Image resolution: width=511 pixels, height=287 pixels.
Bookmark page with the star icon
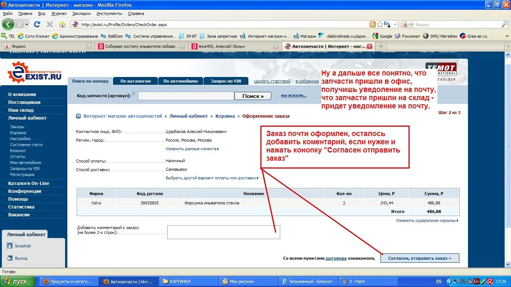coord(380,24)
